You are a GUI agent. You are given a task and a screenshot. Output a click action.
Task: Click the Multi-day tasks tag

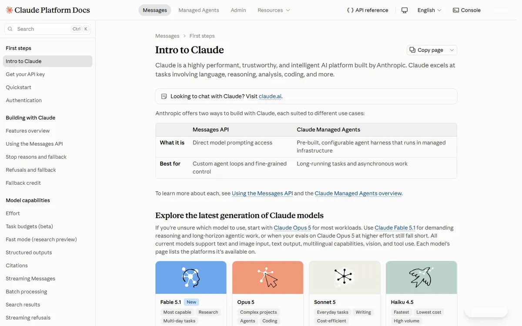pos(179,321)
